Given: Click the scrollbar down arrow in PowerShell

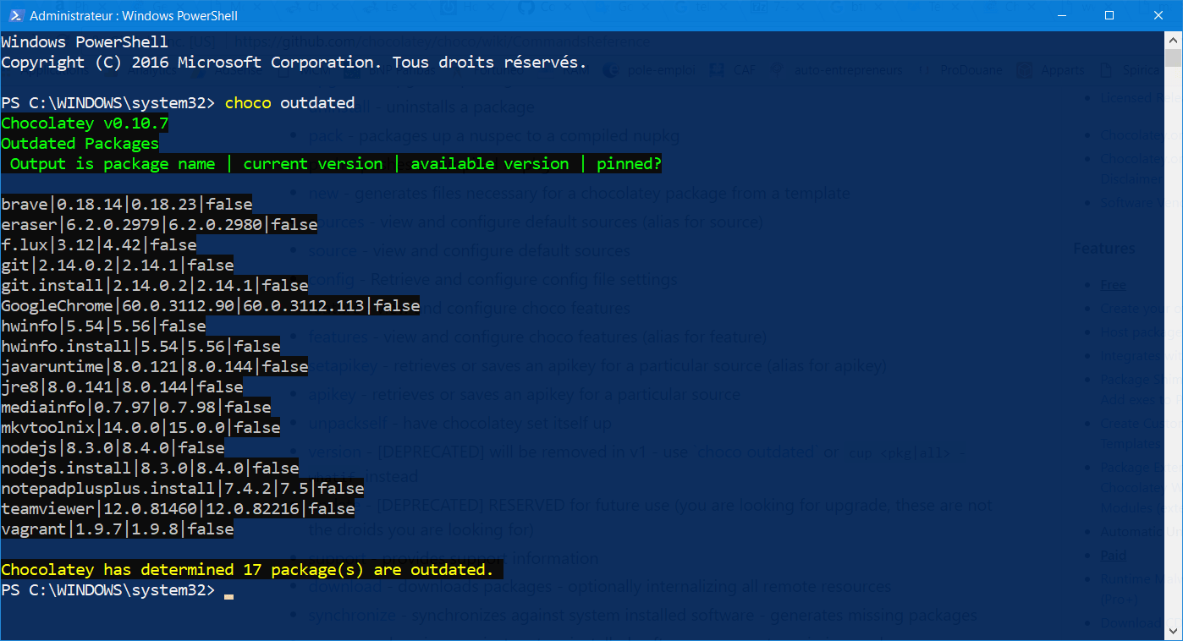Looking at the screenshot, I should pos(1173,632).
